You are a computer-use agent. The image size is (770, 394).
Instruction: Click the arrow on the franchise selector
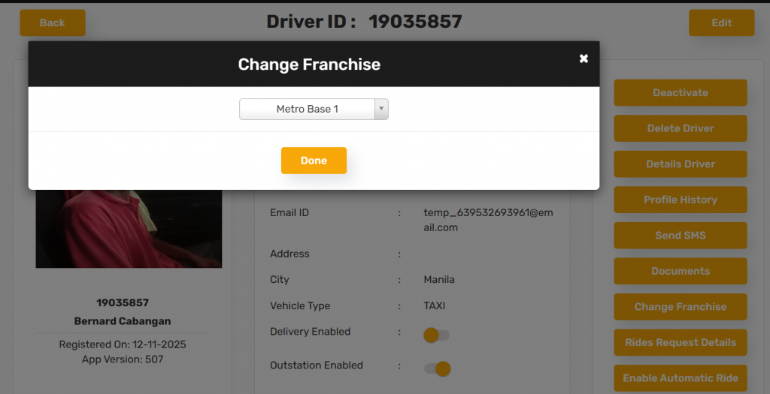coord(381,110)
